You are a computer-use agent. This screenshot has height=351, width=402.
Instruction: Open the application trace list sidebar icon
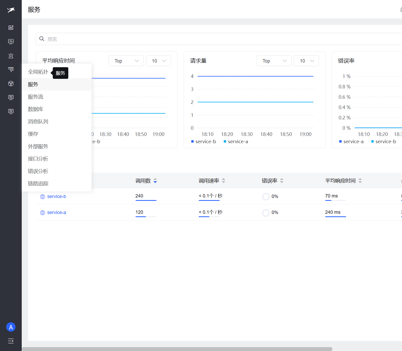coord(11,70)
